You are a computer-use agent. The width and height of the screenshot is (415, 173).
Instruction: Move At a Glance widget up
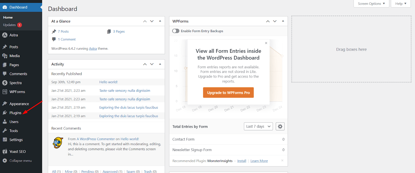[145, 21]
